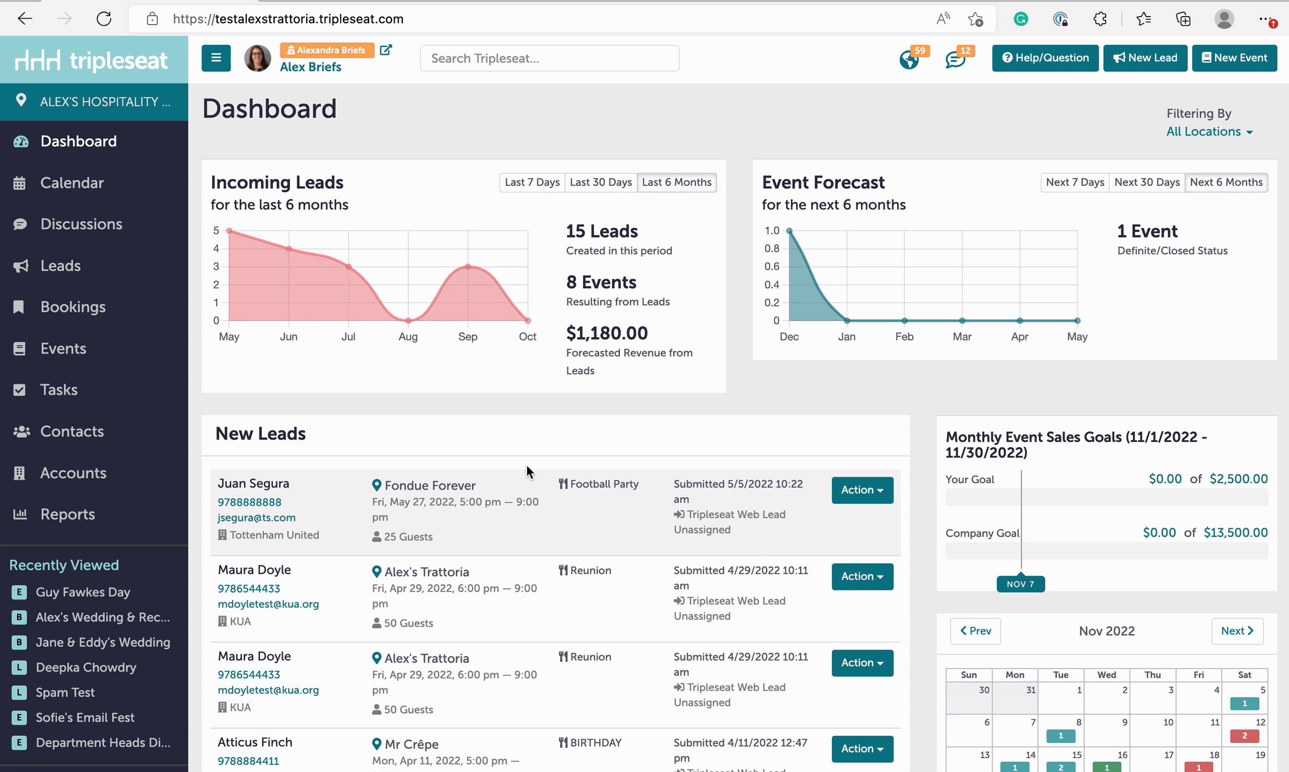Click the Company Goal progress bar
The image size is (1289, 772).
tap(1106, 551)
